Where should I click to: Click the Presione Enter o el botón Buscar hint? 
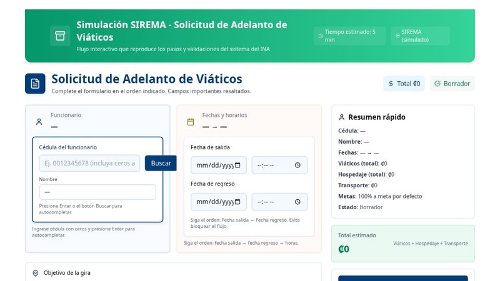pyautogui.click(x=81, y=209)
